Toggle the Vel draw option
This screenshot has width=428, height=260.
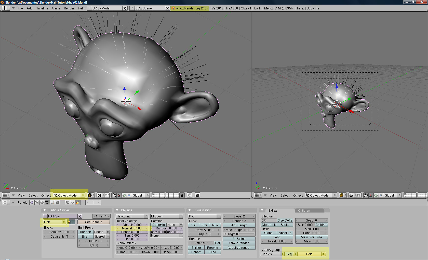click(x=194, y=225)
